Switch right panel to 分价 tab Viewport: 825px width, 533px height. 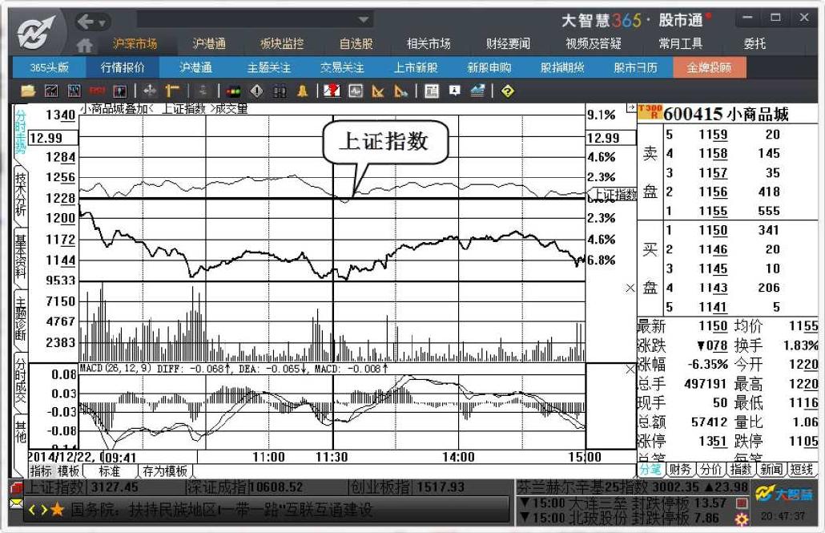pyautogui.click(x=711, y=469)
